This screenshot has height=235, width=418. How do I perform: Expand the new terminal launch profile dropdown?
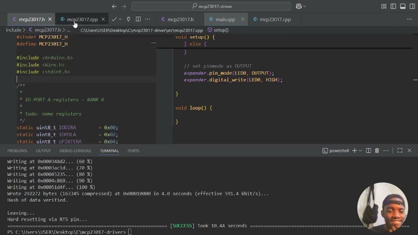click(x=360, y=150)
